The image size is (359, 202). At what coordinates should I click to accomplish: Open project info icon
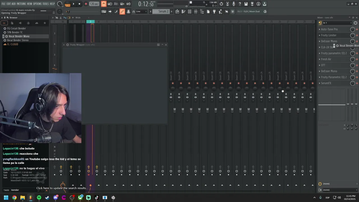coord(258,4)
